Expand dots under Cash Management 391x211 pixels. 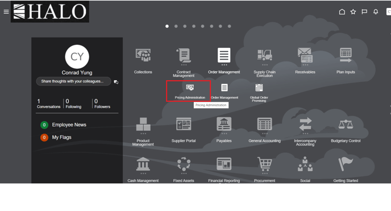[x=143, y=173]
